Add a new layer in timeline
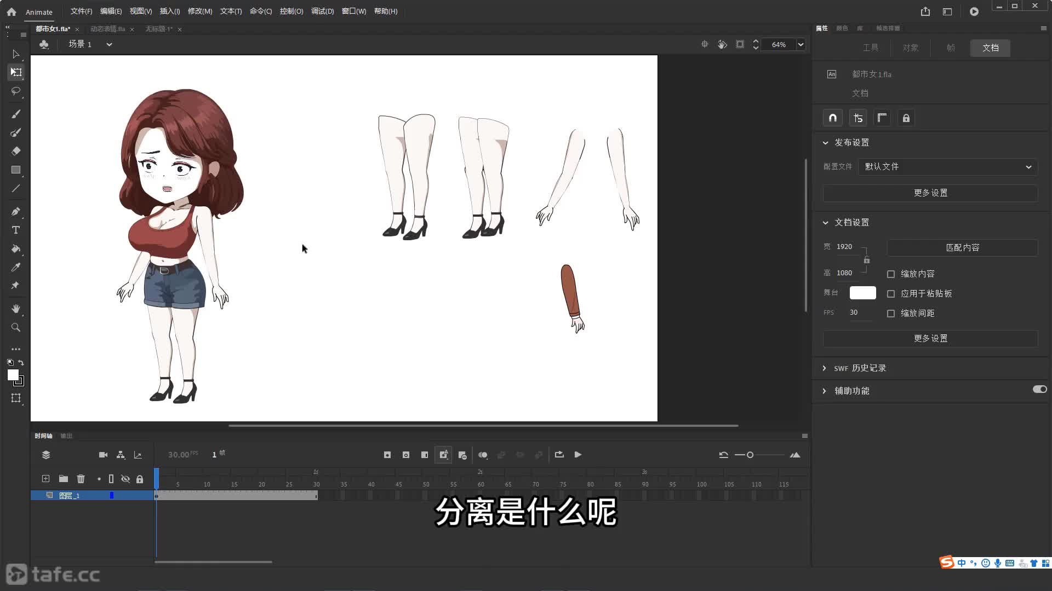 coord(45,479)
